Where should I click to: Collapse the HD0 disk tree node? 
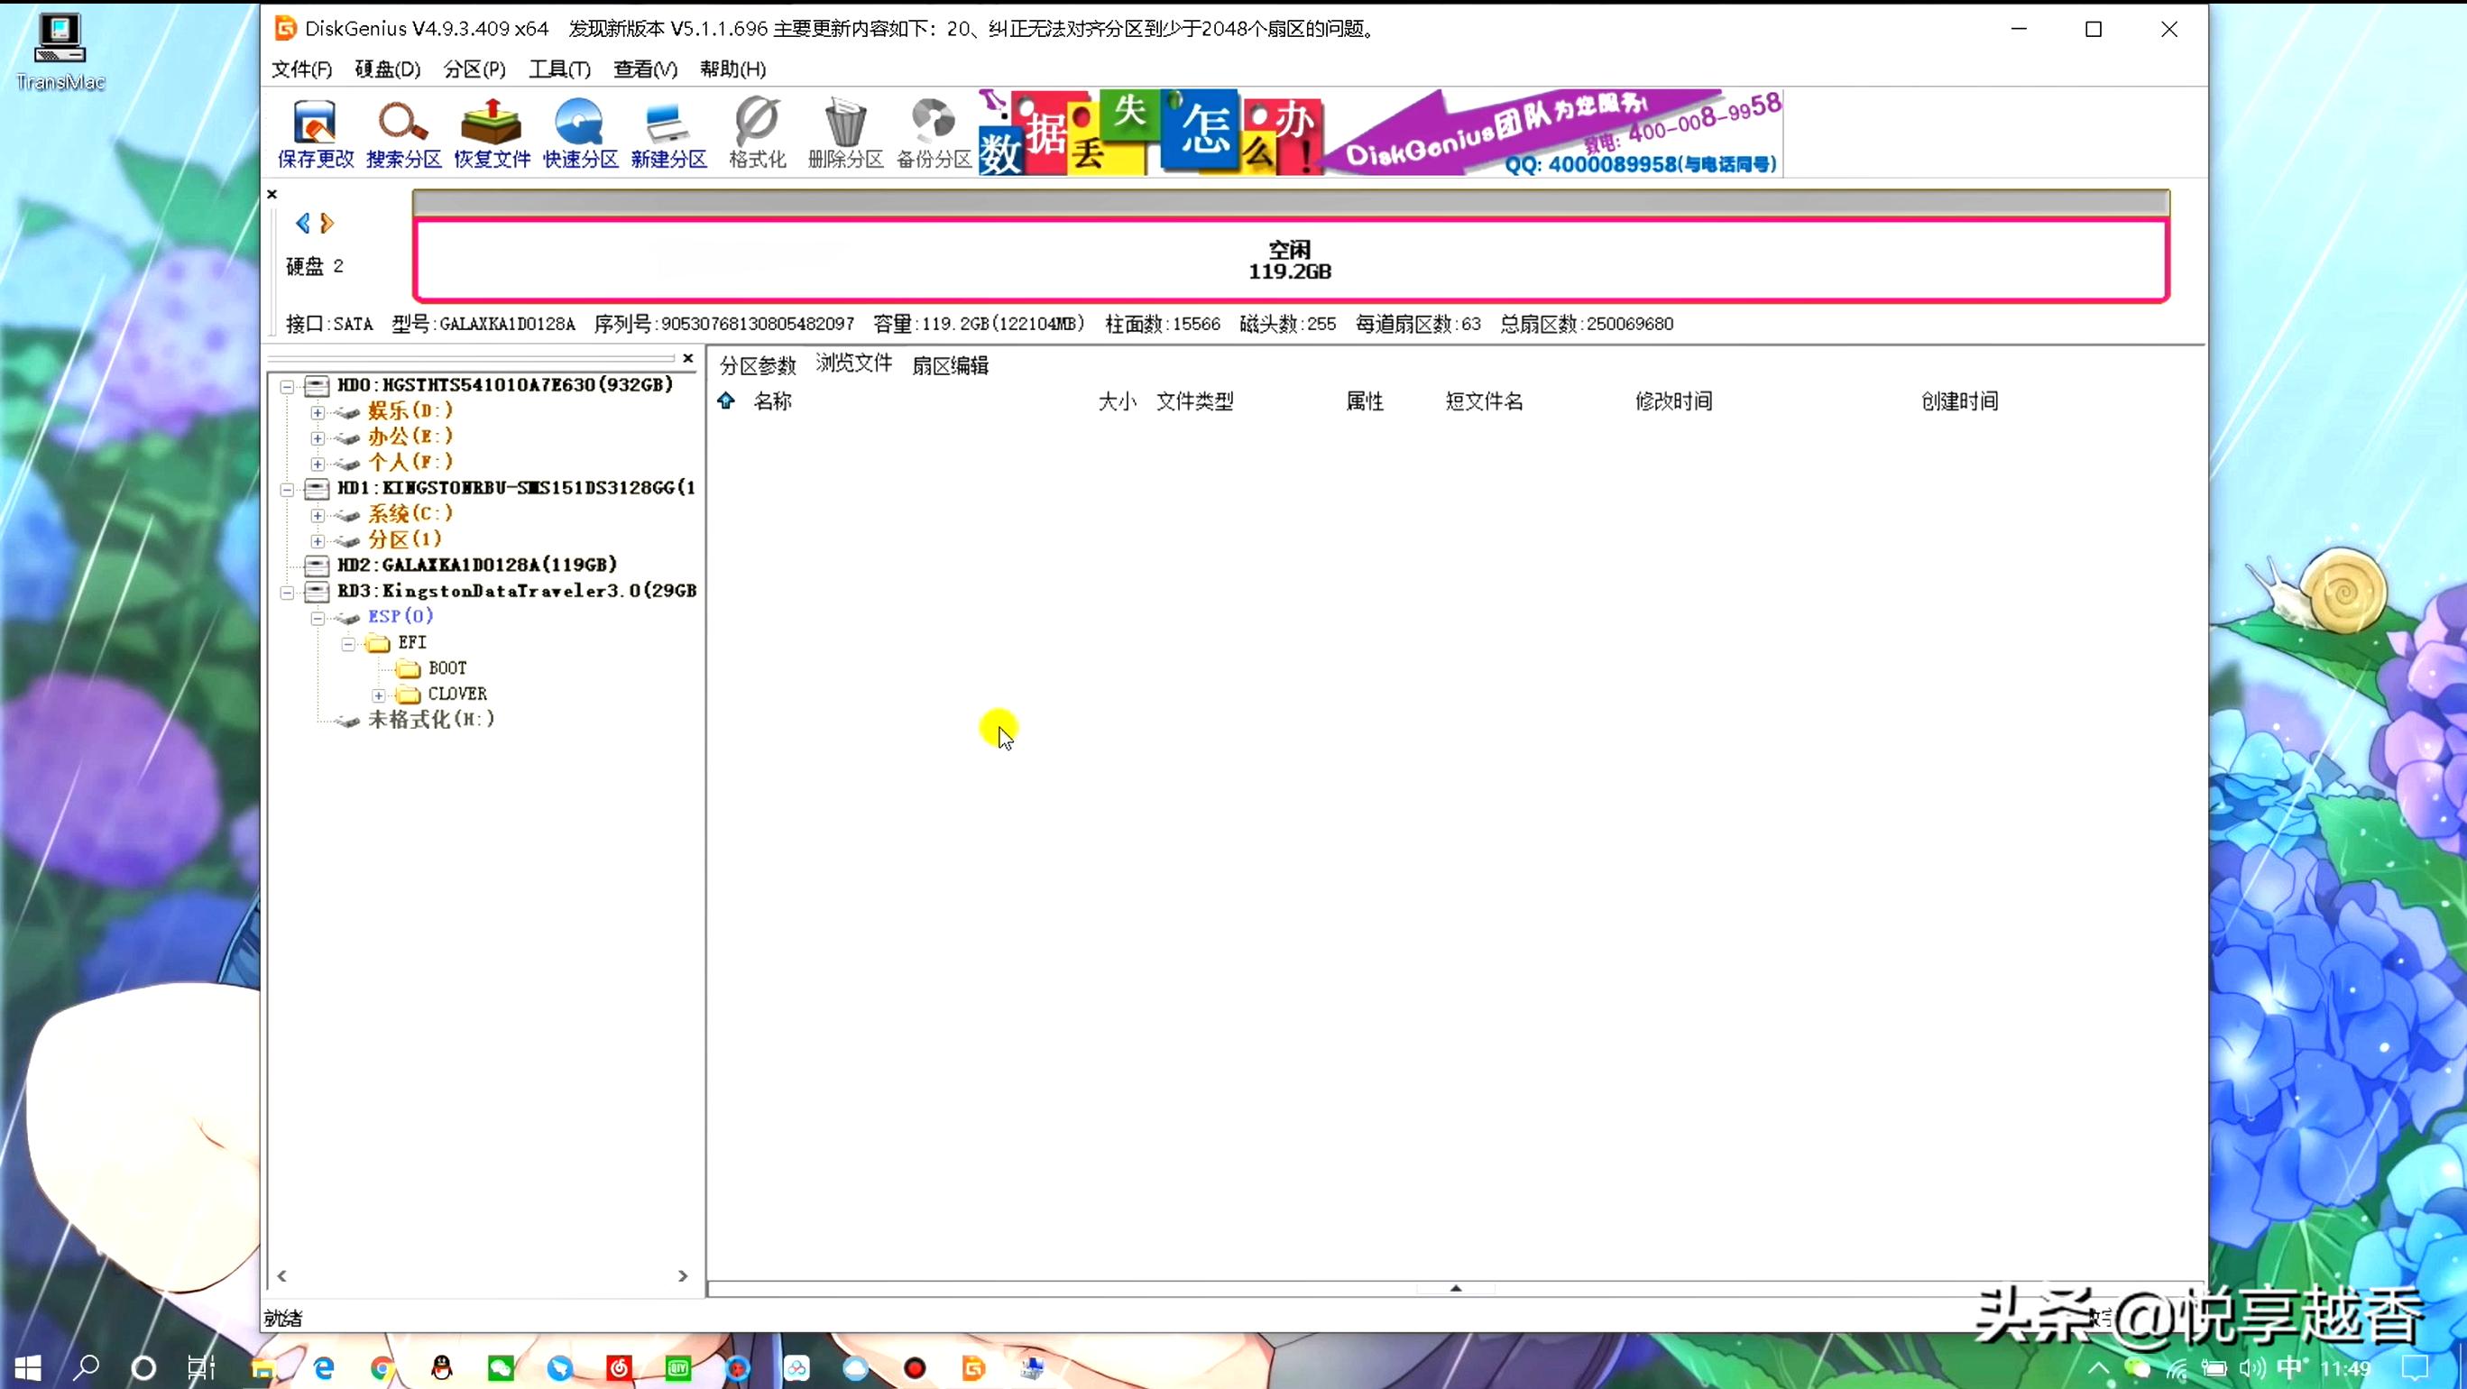click(x=288, y=387)
